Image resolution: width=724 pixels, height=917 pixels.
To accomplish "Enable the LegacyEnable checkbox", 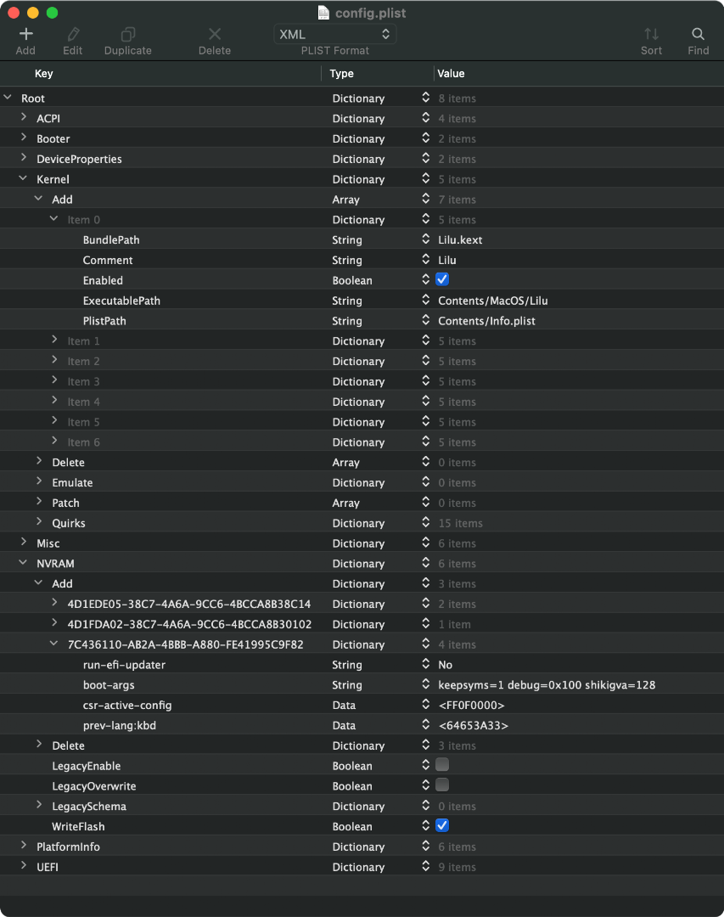I will 442,765.
